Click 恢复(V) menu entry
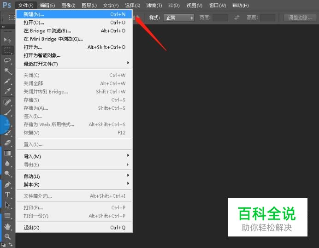319x248 pixels. pos(74,133)
